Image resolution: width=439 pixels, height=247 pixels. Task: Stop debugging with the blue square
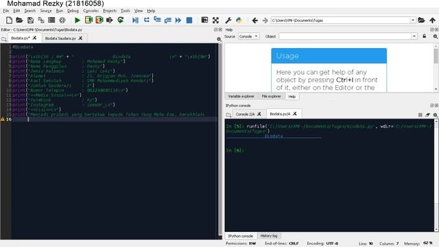[x=189, y=20]
